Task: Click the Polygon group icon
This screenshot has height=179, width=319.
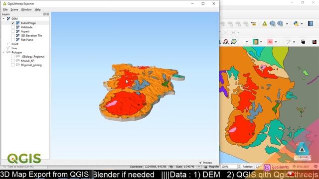Action: (8, 52)
